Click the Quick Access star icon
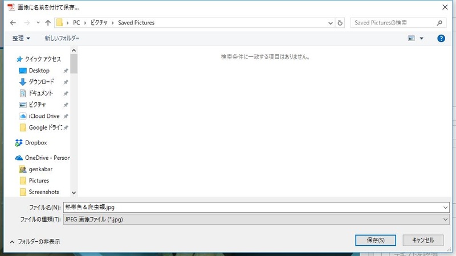 19,59
